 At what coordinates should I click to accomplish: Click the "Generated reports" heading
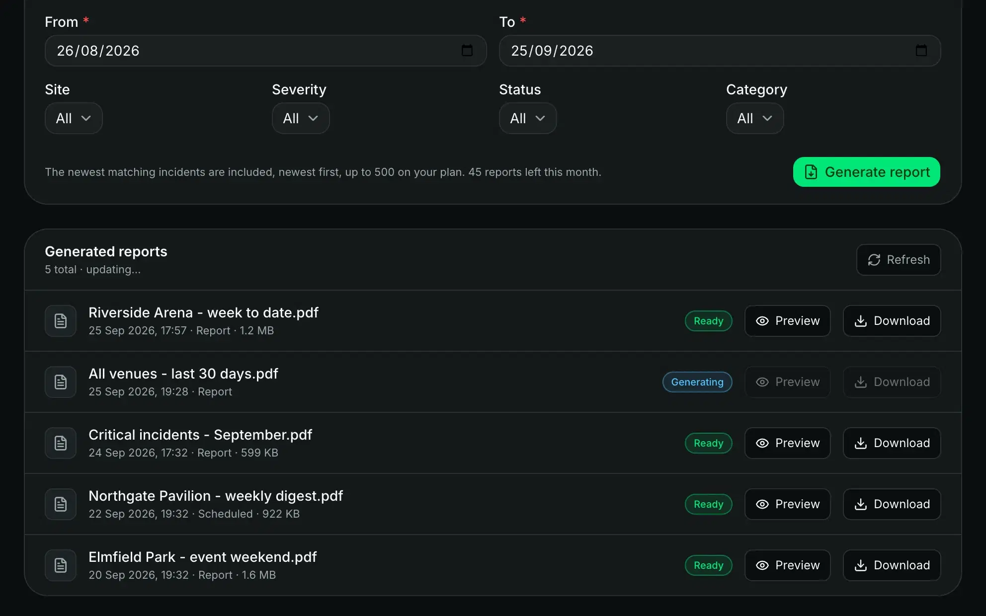(106, 251)
